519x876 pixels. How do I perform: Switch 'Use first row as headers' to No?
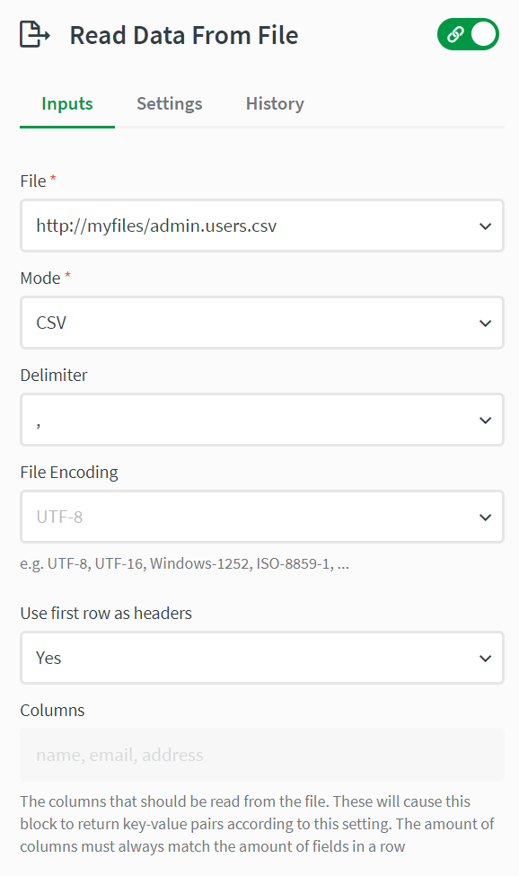[262, 658]
